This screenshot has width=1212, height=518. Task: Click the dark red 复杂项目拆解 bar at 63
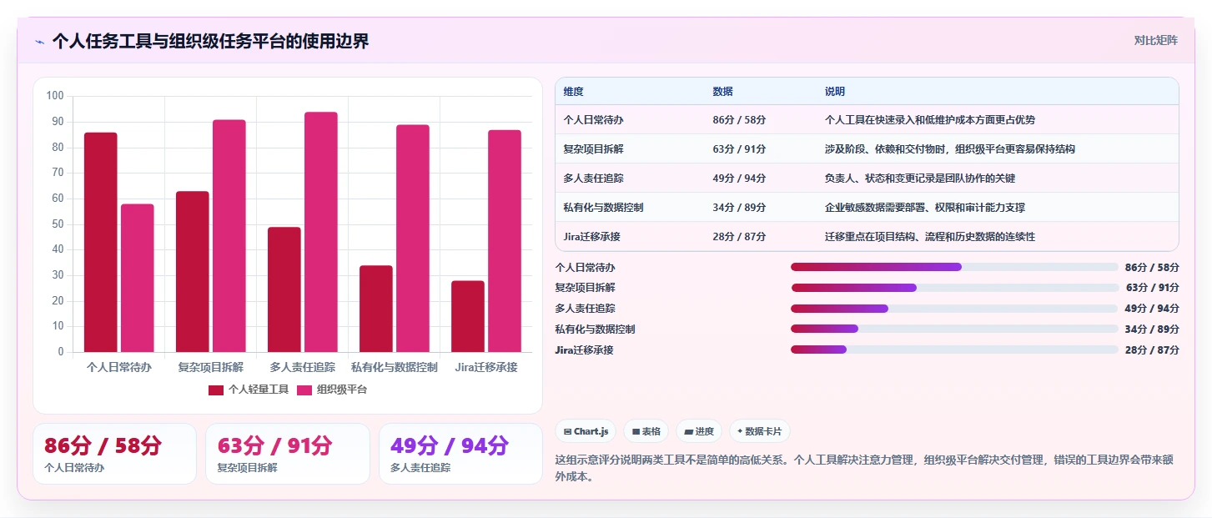[193, 271]
